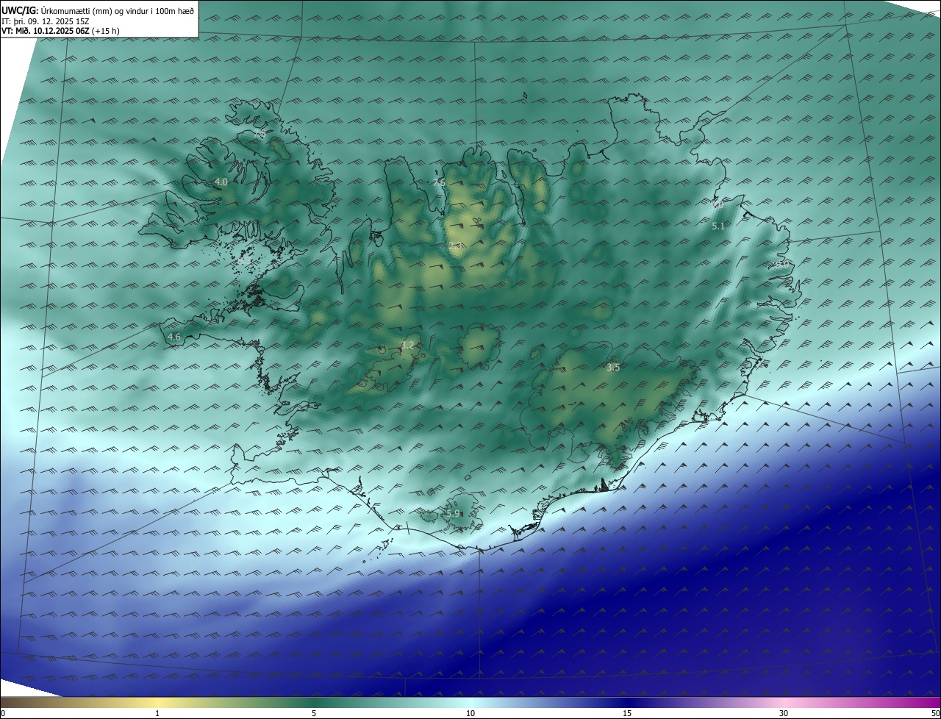941x719 pixels.
Task: Click the 4.6 value label on the west peninsula
Action: point(174,337)
